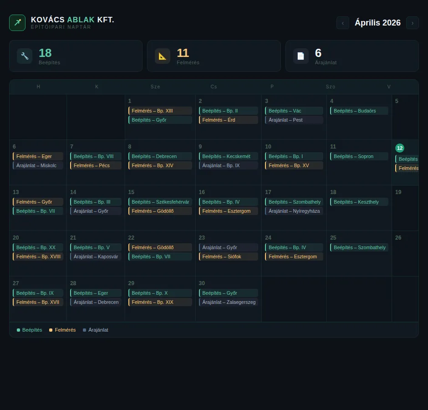Open event Árajánlat – Győr on April 14

pyautogui.click(x=96, y=211)
